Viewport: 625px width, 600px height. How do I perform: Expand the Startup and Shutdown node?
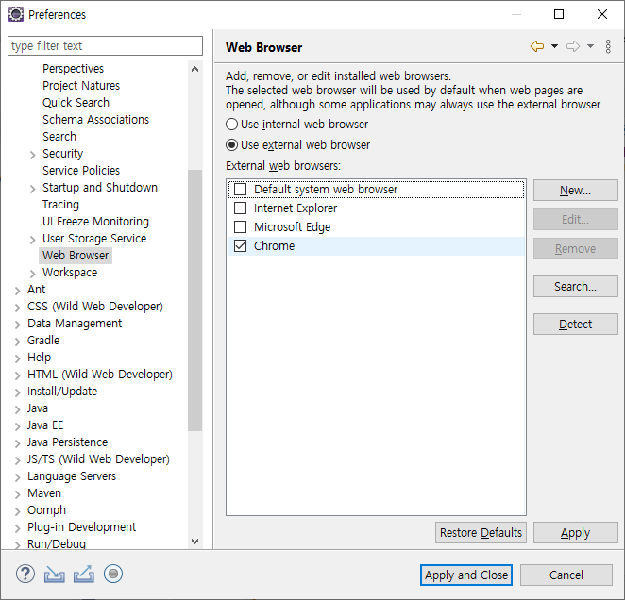tap(33, 189)
